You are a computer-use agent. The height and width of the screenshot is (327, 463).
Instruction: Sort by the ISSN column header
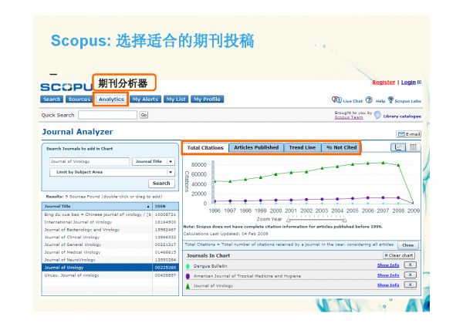(165, 206)
